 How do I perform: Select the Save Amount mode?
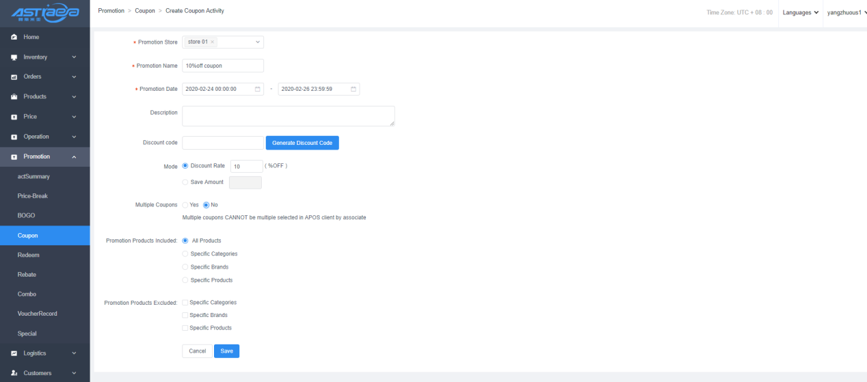point(185,182)
